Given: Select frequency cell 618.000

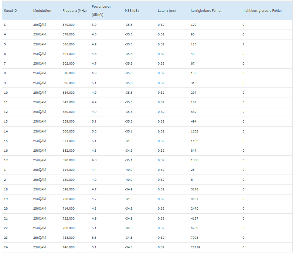Looking at the screenshot, I should pos(68,73).
